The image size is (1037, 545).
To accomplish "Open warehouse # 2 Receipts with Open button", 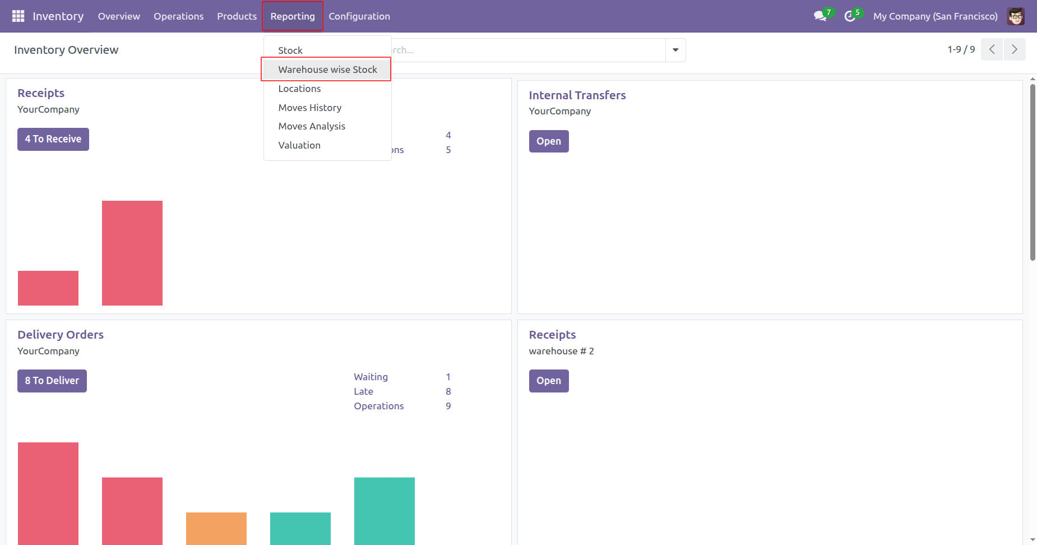I will tap(549, 381).
